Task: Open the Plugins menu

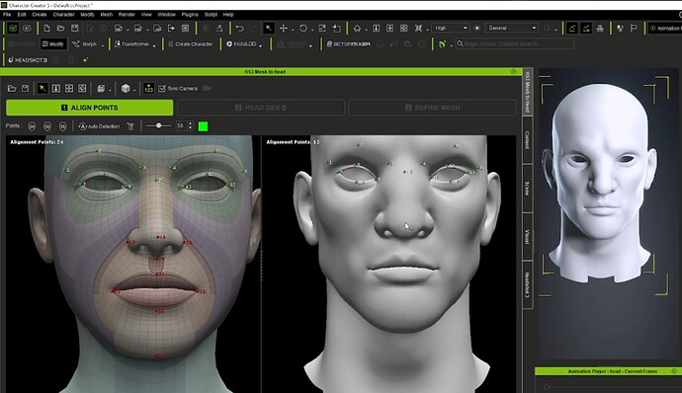Action: pyautogui.click(x=190, y=15)
